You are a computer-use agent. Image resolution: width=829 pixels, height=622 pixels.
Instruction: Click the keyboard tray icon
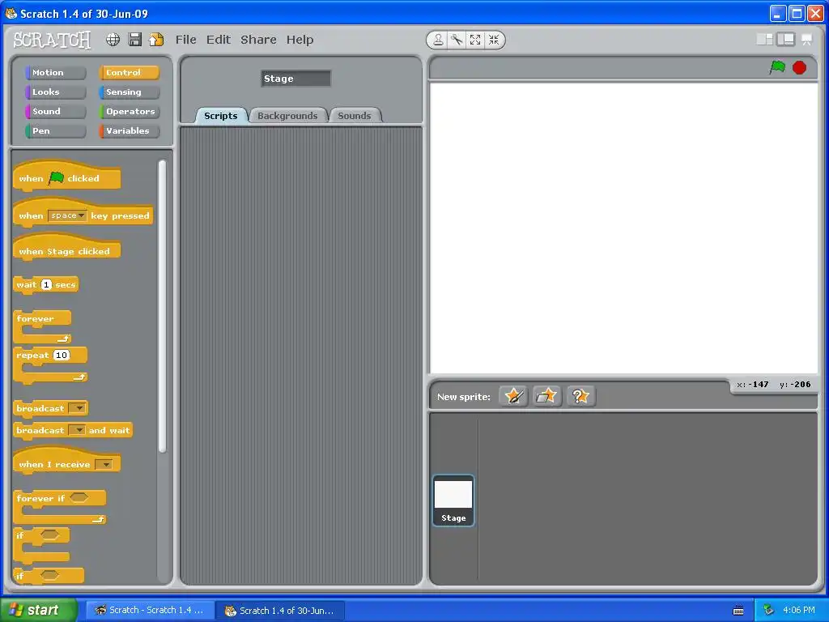point(738,611)
